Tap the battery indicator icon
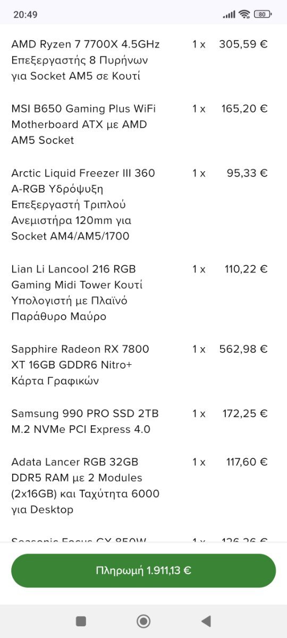Image resolution: width=287 pixels, height=638 pixels. tap(263, 14)
